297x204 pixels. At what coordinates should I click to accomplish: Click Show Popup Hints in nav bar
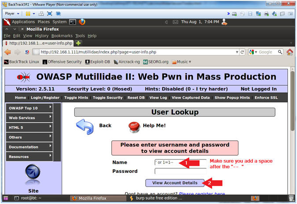point(232,98)
